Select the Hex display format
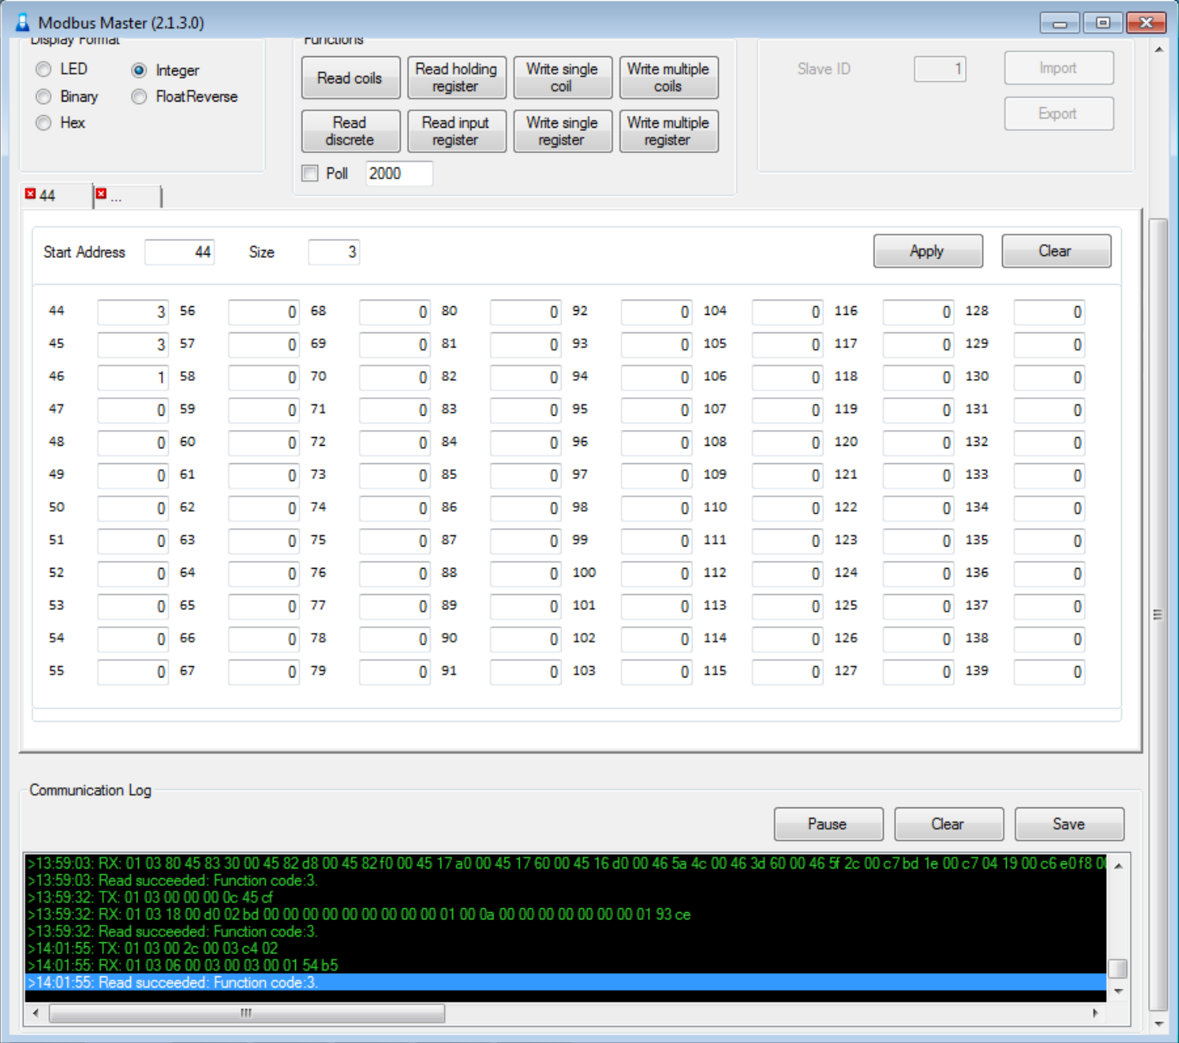 [x=44, y=123]
